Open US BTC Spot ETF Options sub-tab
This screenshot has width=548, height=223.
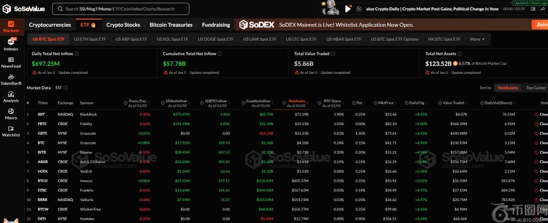394,39
